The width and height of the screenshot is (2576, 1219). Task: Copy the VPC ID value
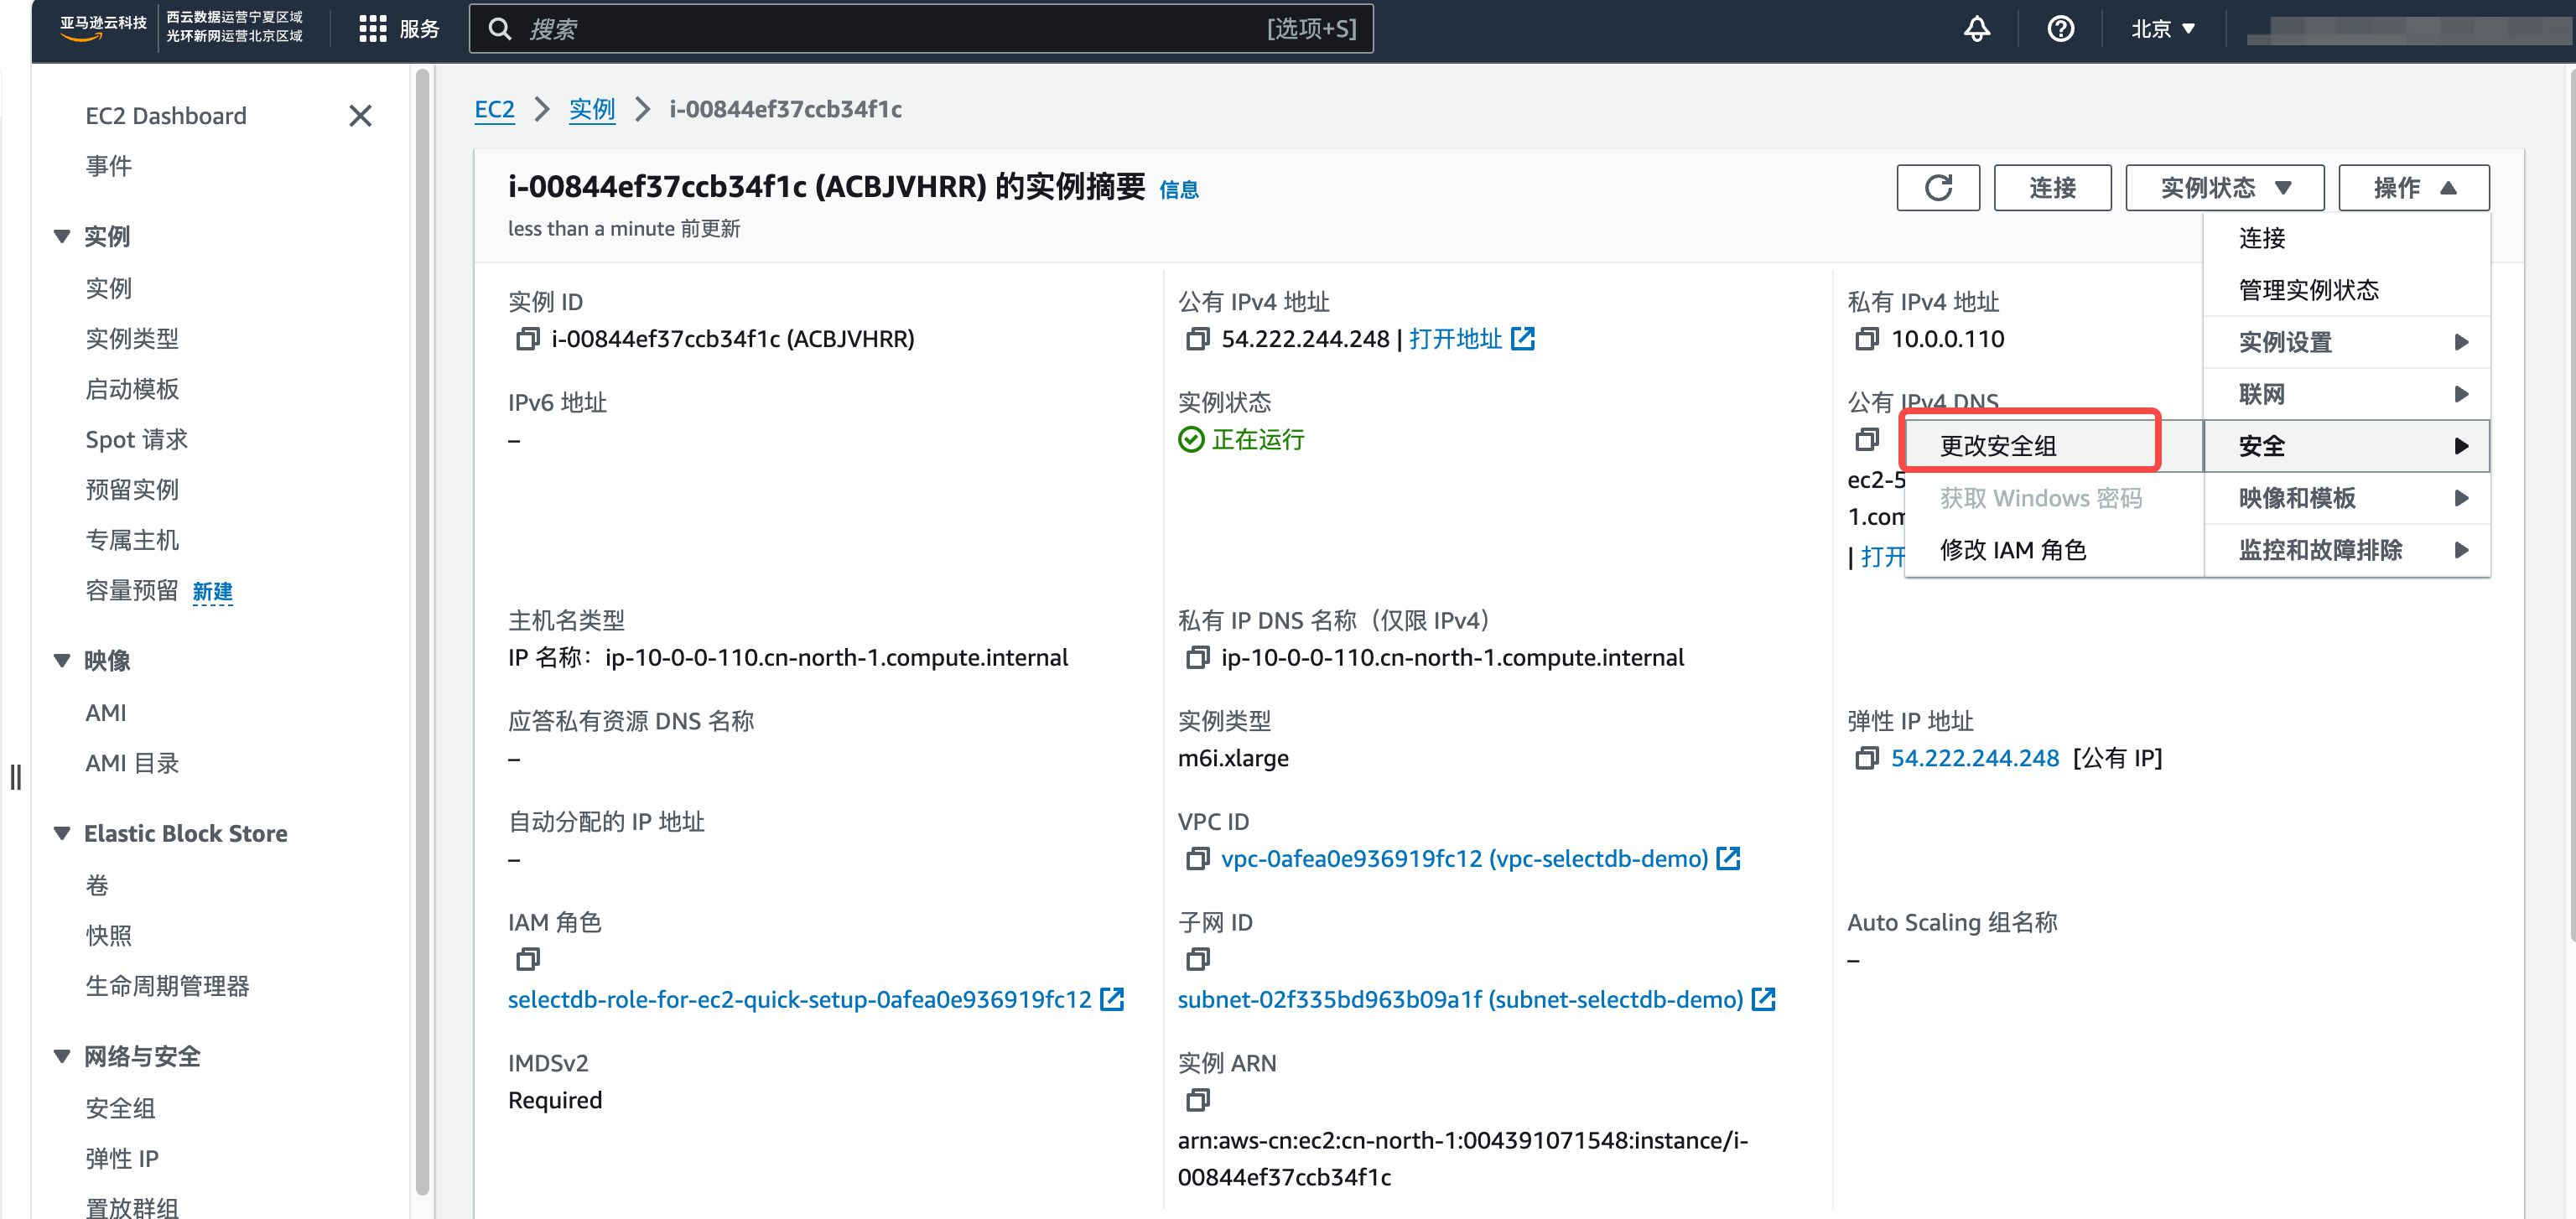tap(1197, 859)
